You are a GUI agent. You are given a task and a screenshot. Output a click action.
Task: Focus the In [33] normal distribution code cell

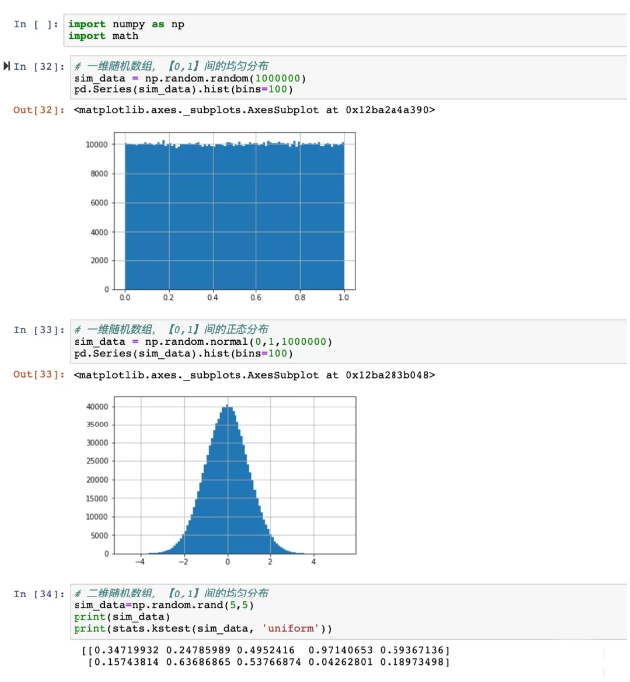pyautogui.click(x=348, y=341)
